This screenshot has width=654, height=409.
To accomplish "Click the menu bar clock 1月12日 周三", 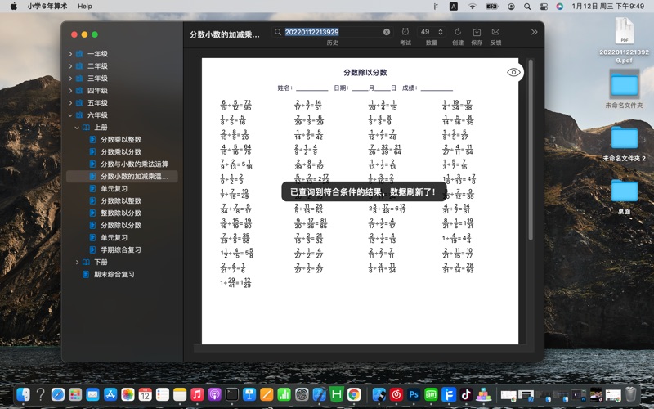I will (607, 6).
